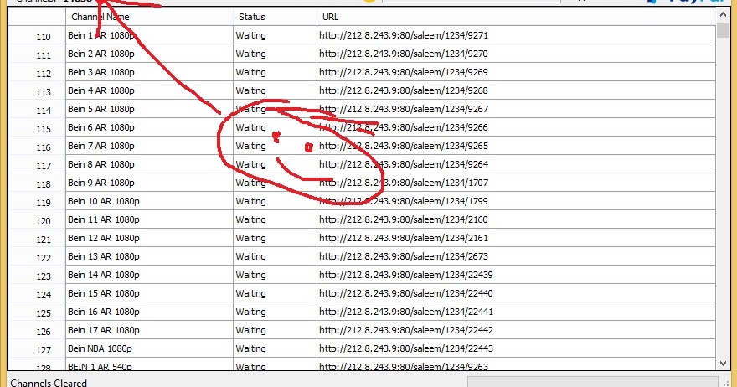The width and height of the screenshot is (737, 387).
Task: Click URL ending in 1234/9268
Action: click(x=404, y=90)
